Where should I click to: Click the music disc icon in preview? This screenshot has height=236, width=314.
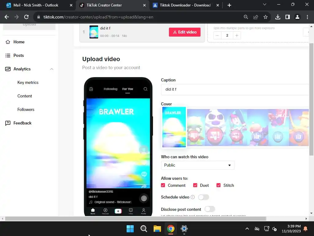coord(144,198)
